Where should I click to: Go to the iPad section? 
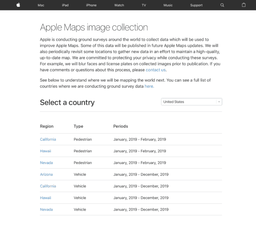[x=65, y=5]
